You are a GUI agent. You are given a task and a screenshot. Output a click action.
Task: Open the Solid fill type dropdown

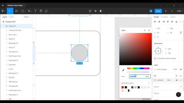(x=124, y=30)
